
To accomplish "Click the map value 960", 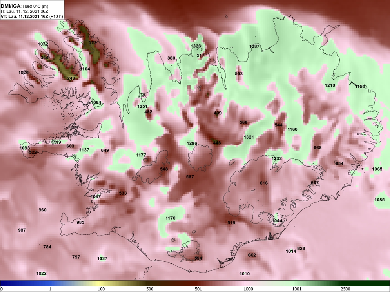I will [43, 210].
